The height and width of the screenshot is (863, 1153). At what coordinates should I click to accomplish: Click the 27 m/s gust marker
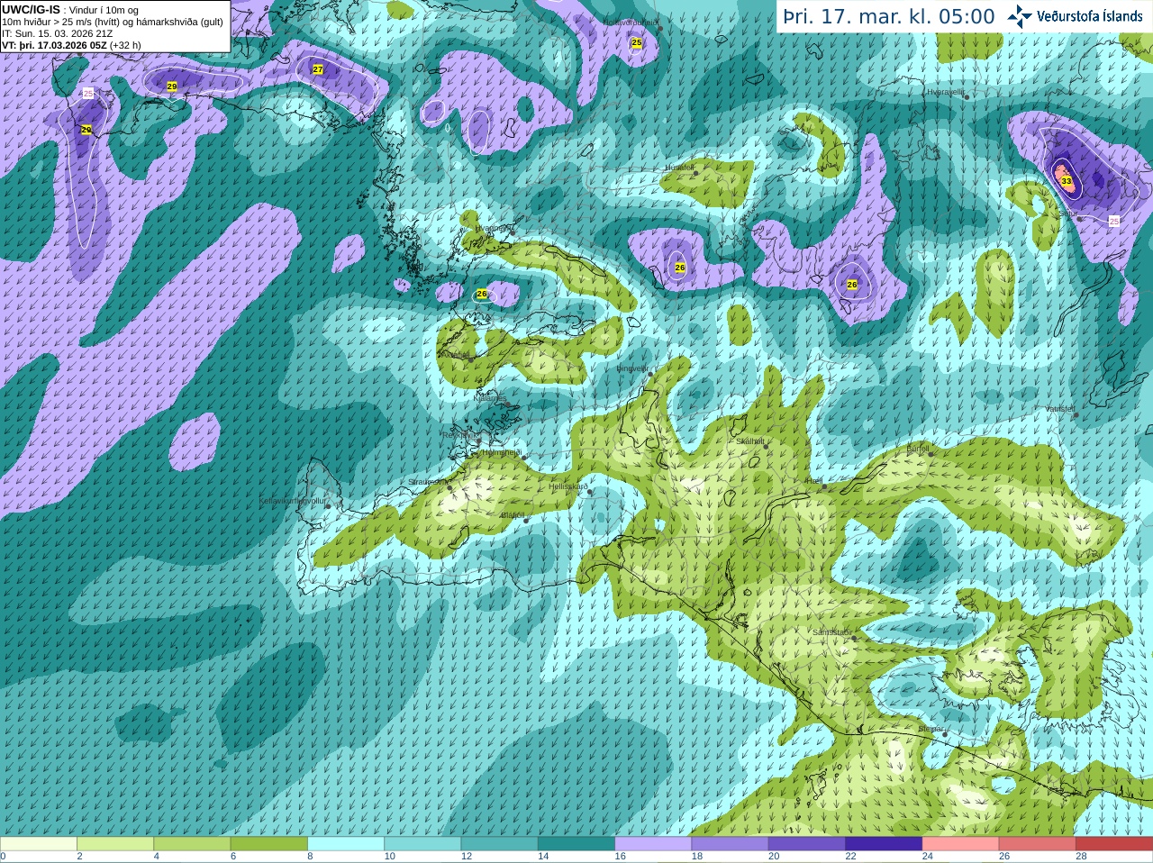click(x=318, y=69)
